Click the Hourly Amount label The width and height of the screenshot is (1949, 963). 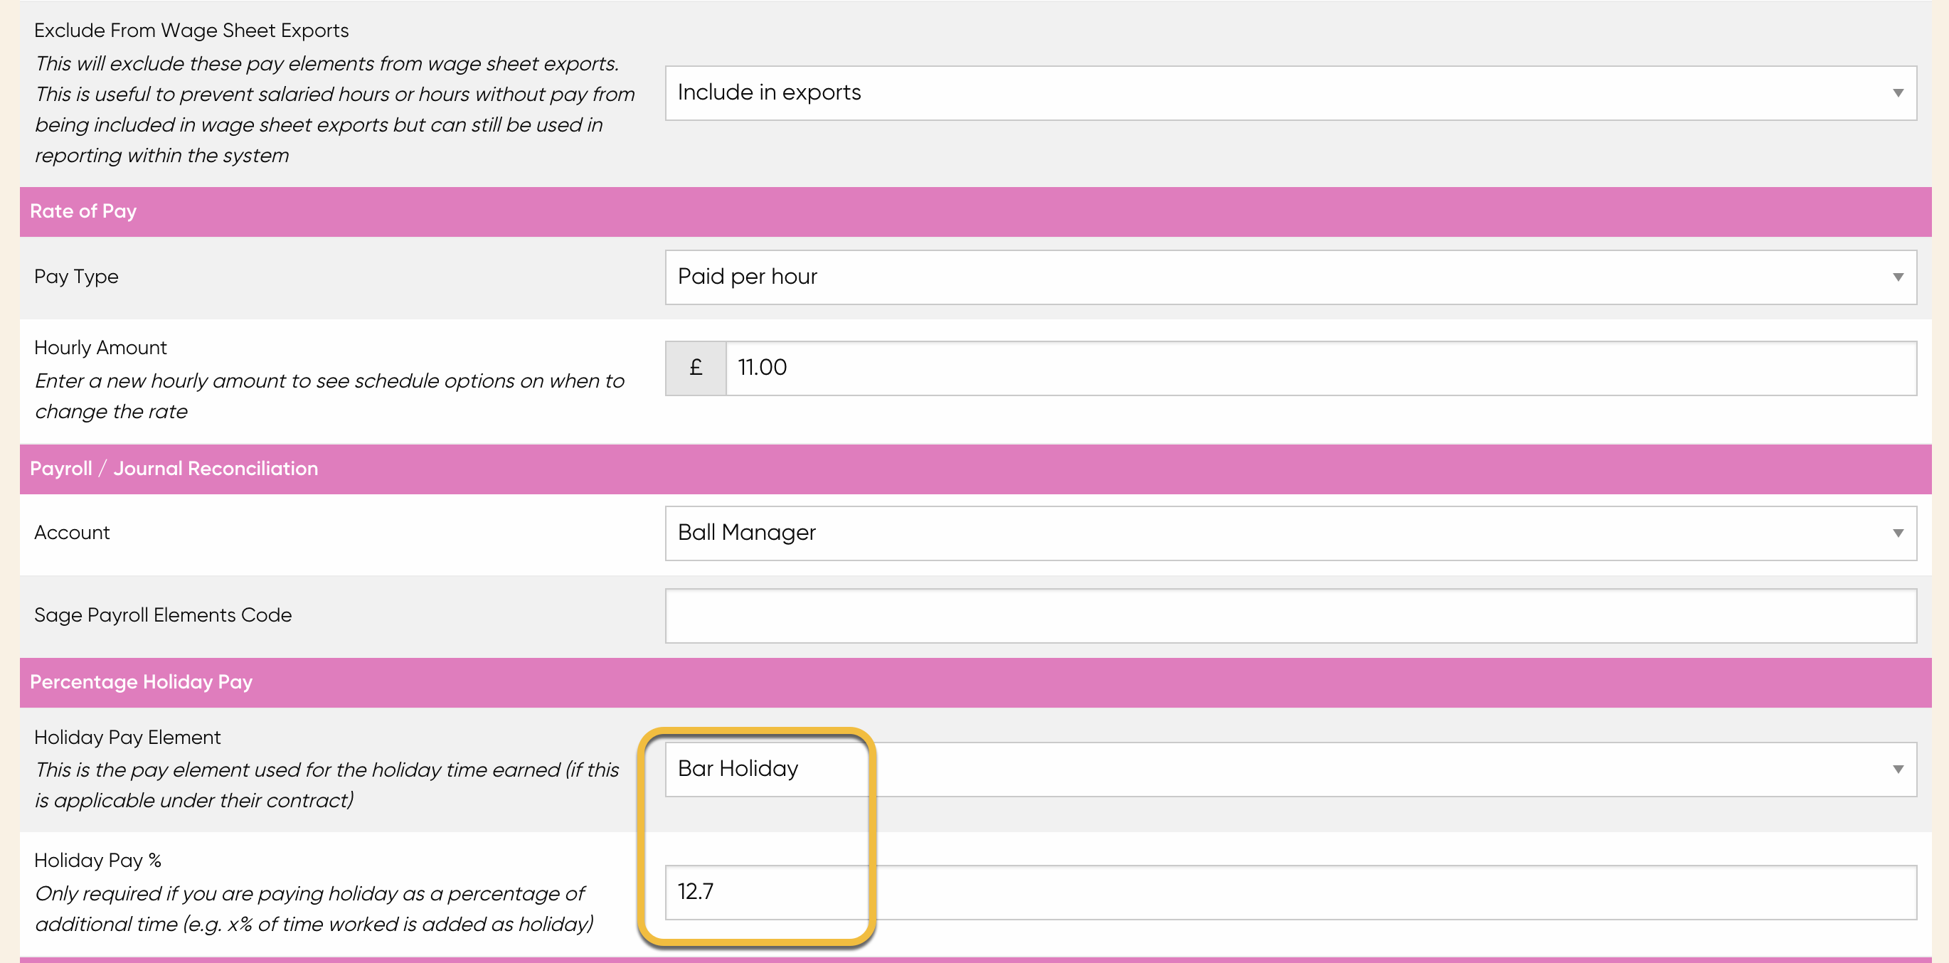pos(100,347)
